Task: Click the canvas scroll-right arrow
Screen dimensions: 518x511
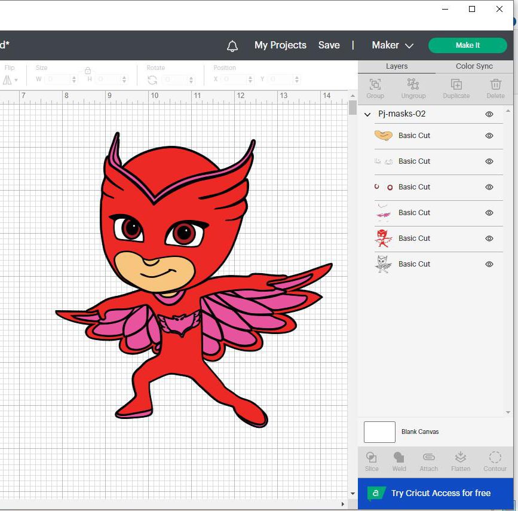Action: [x=343, y=504]
